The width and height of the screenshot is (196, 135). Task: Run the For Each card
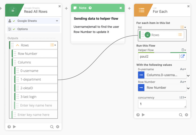tap(143, 115)
